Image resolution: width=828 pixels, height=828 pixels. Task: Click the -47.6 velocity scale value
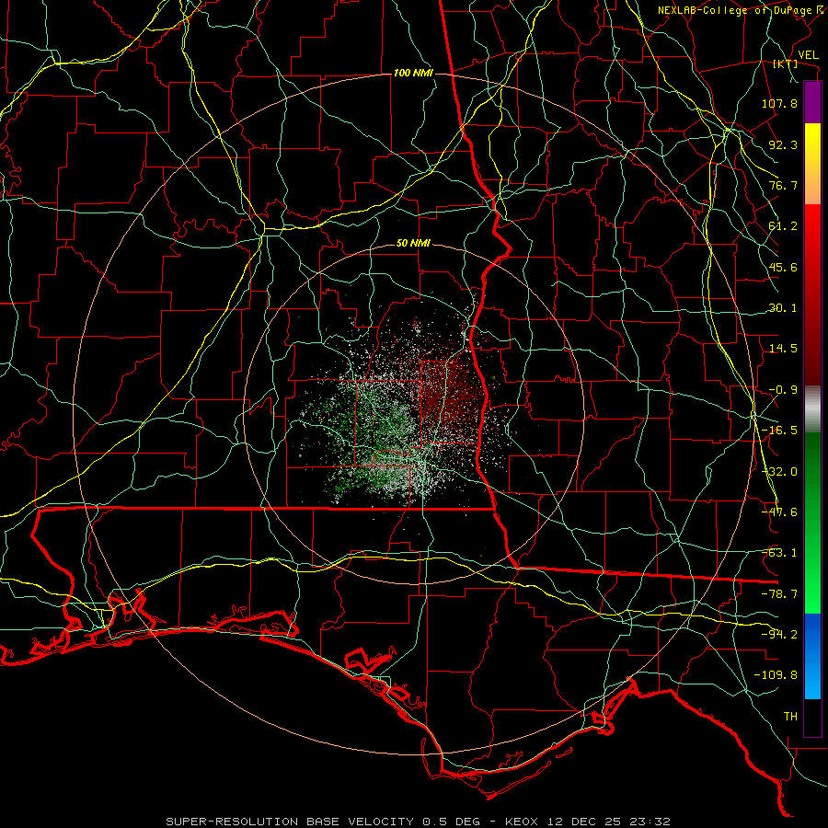point(779,512)
